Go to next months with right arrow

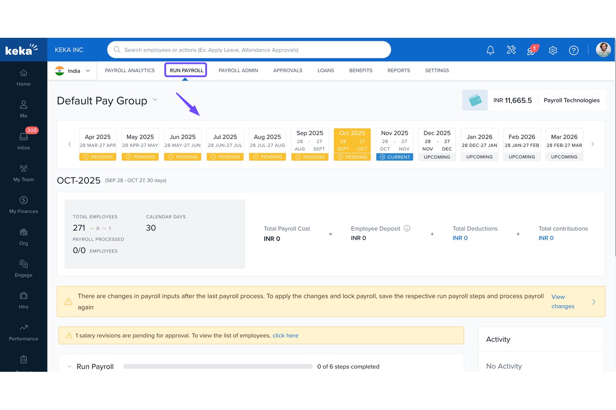click(x=593, y=144)
